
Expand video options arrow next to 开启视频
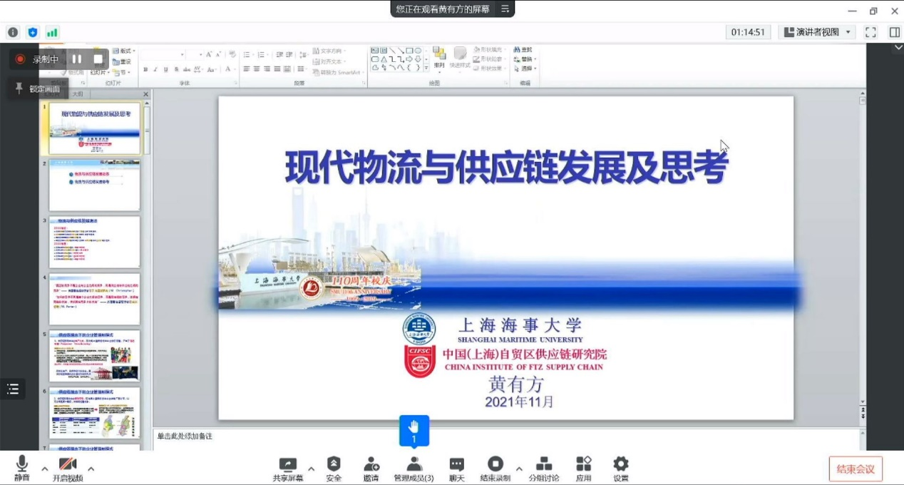(91, 469)
